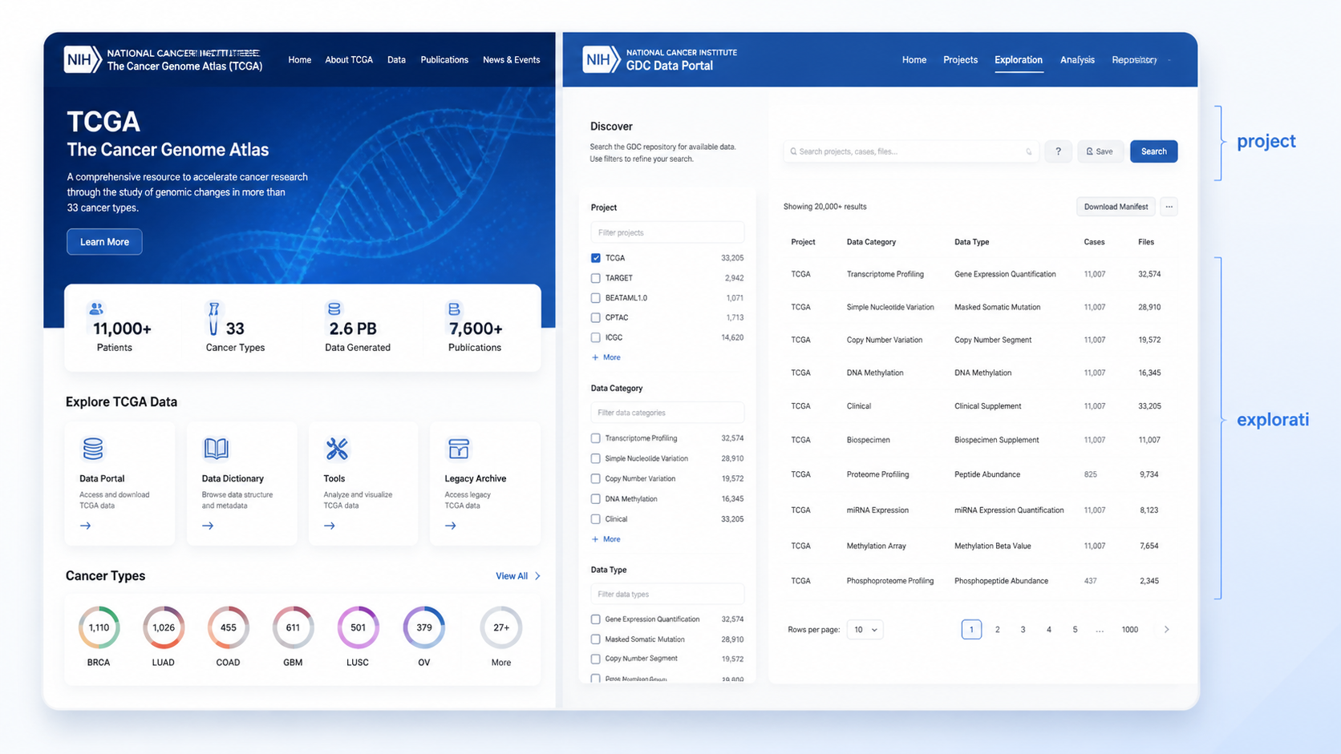Open the View All cancer types link
The width and height of the screenshot is (1341, 754).
pyautogui.click(x=517, y=576)
